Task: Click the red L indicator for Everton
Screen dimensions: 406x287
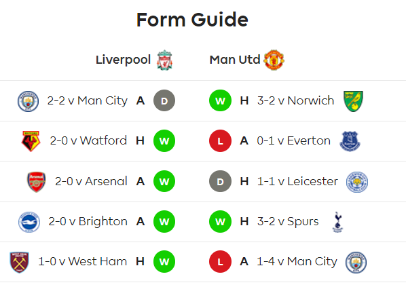Action: tap(220, 140)
